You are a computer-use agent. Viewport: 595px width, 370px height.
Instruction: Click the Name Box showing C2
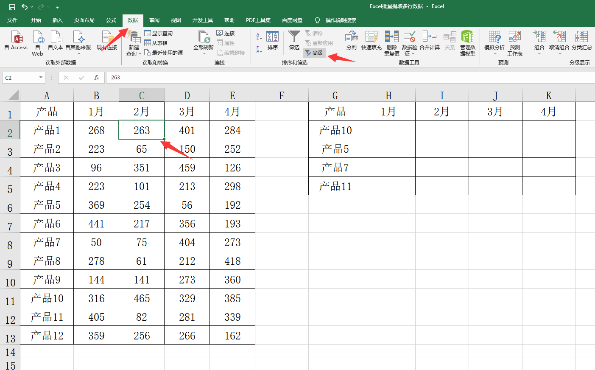(20, 78)
